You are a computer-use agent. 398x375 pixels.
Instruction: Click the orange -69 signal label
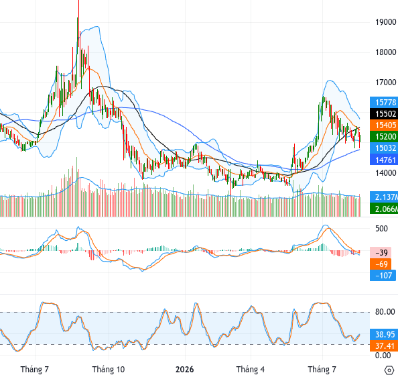click(381, 264)
